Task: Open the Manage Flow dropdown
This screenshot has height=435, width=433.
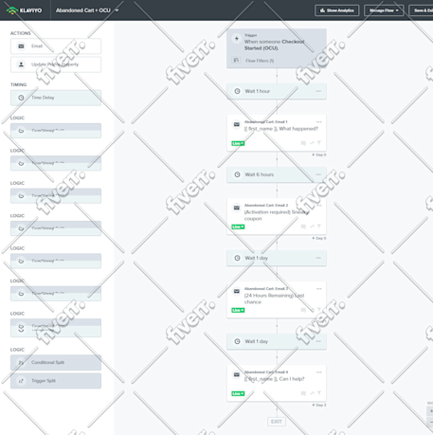Action: tap(384, 10)
